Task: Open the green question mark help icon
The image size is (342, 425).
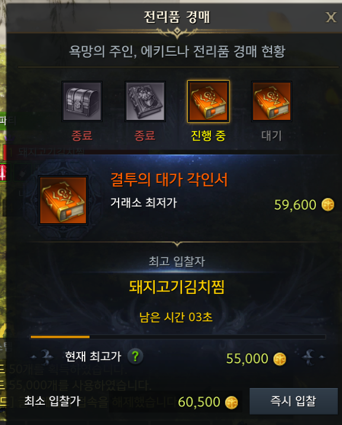Action: tap(135, 356)
